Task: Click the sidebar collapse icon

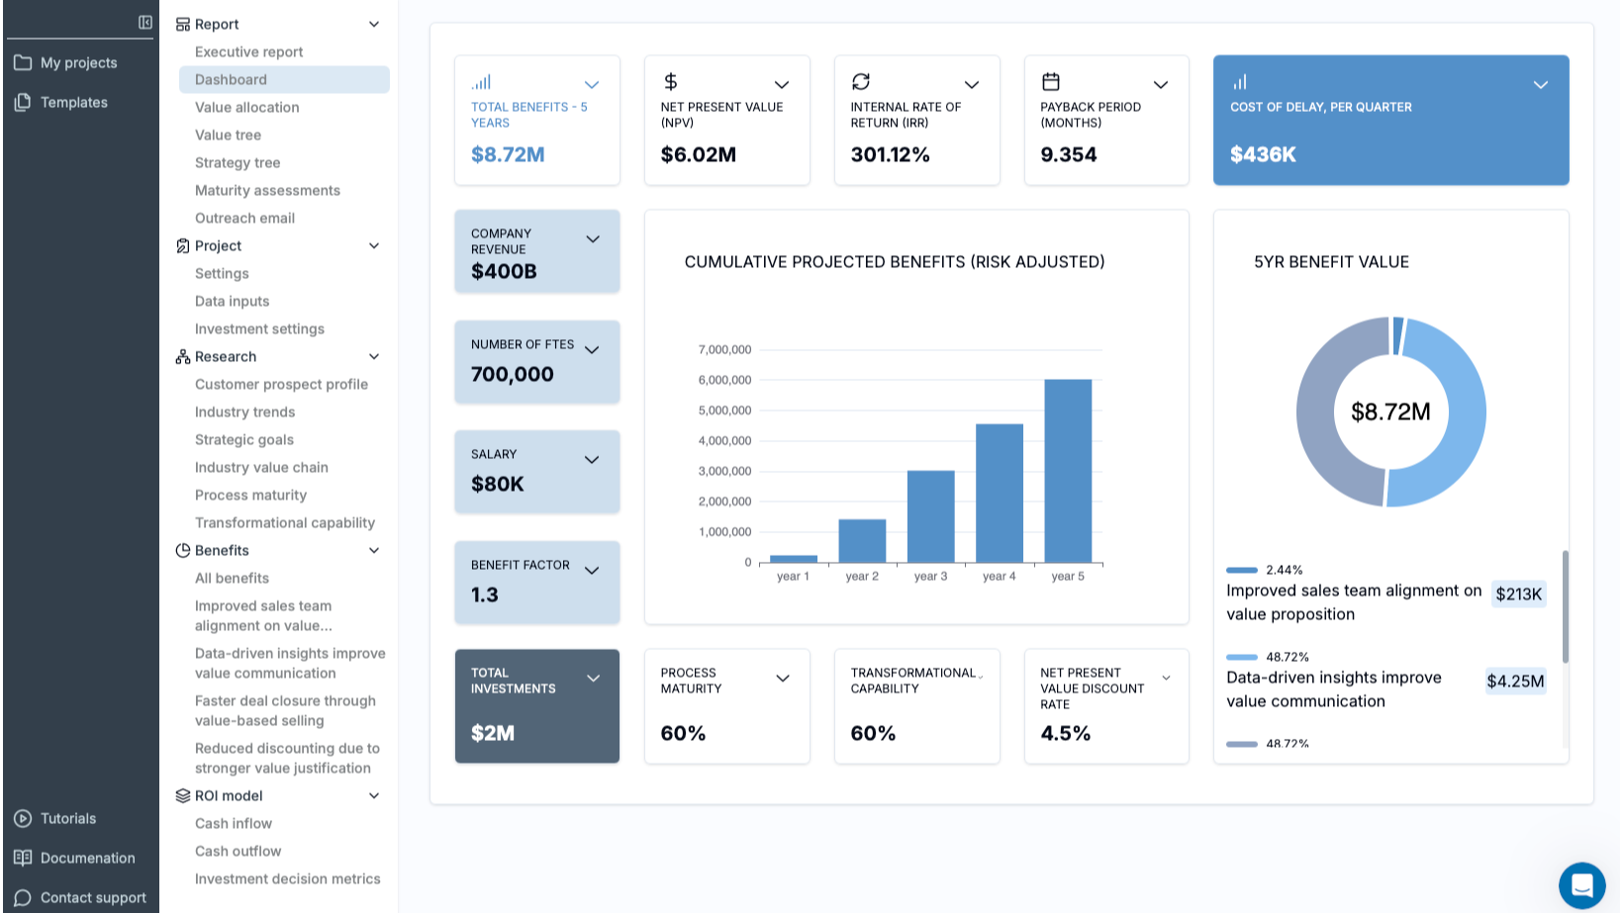Action: (x=145, y=23)
